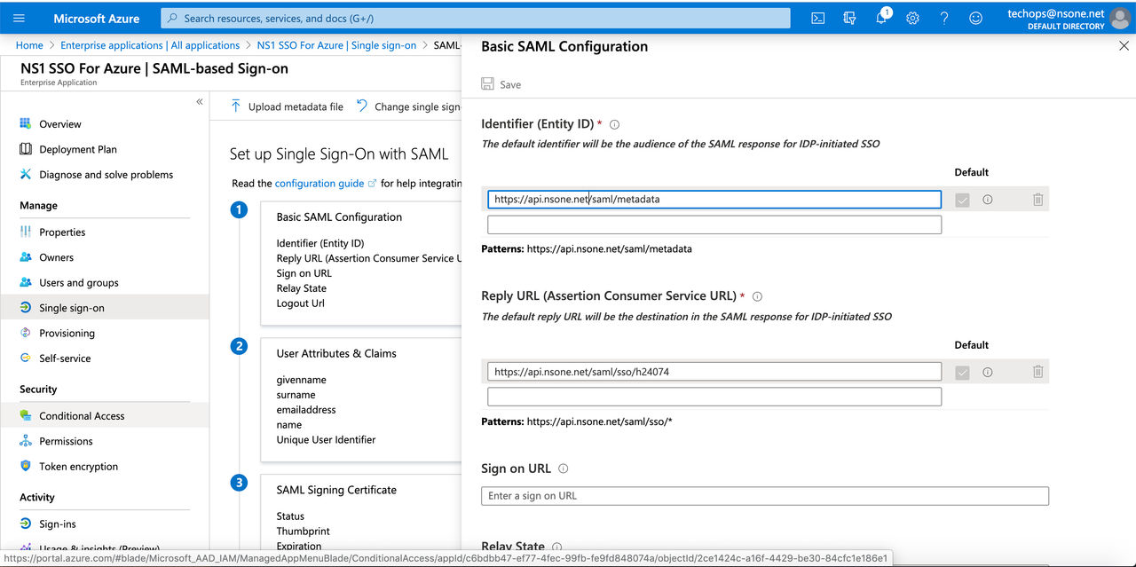Toggle Default checkbox for Reply URL entry
The width and height of the screenshot is (1136, 567).
pyautogui.click(x=962, y=372)
